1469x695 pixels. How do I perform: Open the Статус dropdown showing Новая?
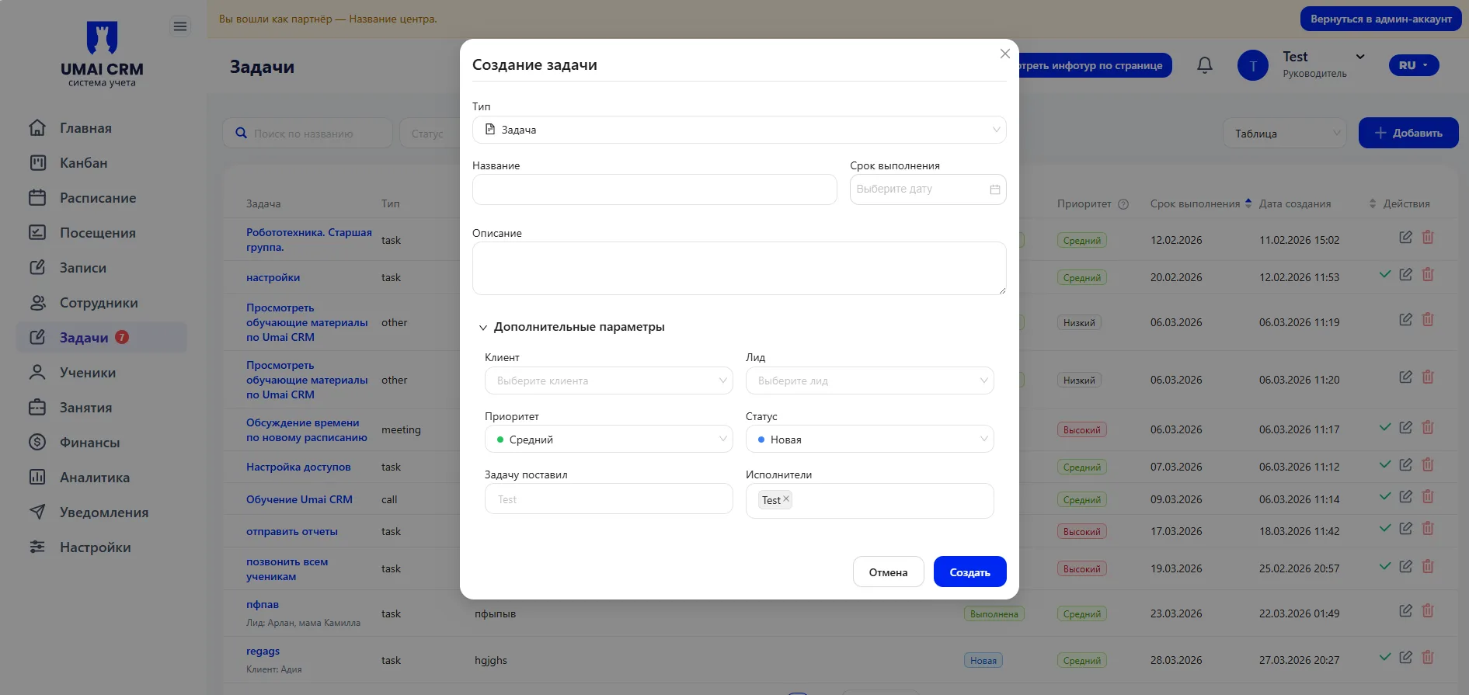[869, 440]
